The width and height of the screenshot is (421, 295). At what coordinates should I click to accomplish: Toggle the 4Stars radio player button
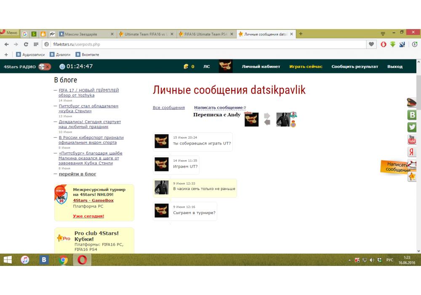tap(44, 67)
